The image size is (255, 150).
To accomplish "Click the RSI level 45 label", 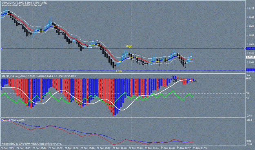I will click(248, 98).
